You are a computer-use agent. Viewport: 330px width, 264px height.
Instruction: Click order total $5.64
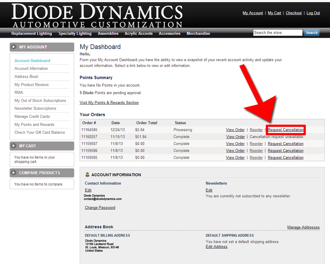(x=140, y=130)
